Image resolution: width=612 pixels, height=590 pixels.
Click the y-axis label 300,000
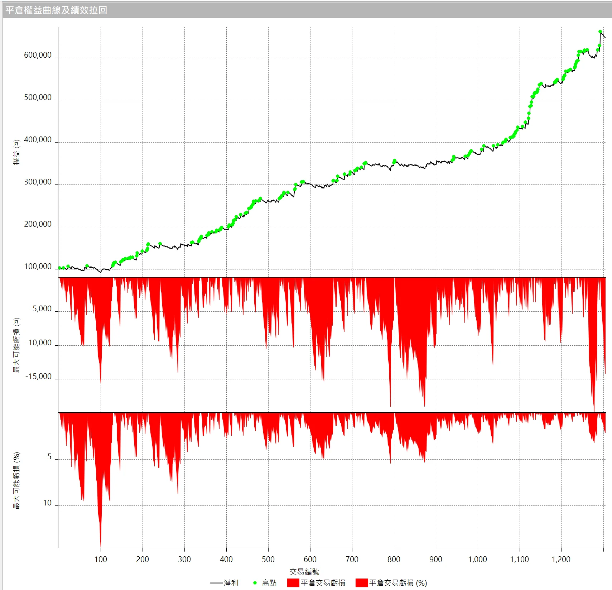pos(38,182)
